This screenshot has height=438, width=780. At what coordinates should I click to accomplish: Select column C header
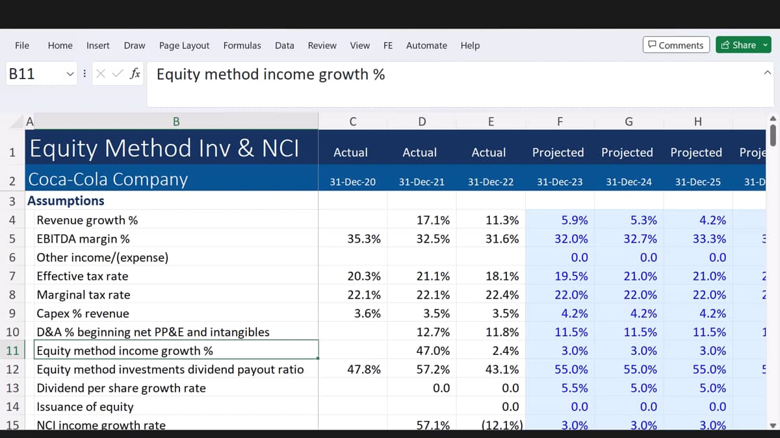click(x=352, y=121)
